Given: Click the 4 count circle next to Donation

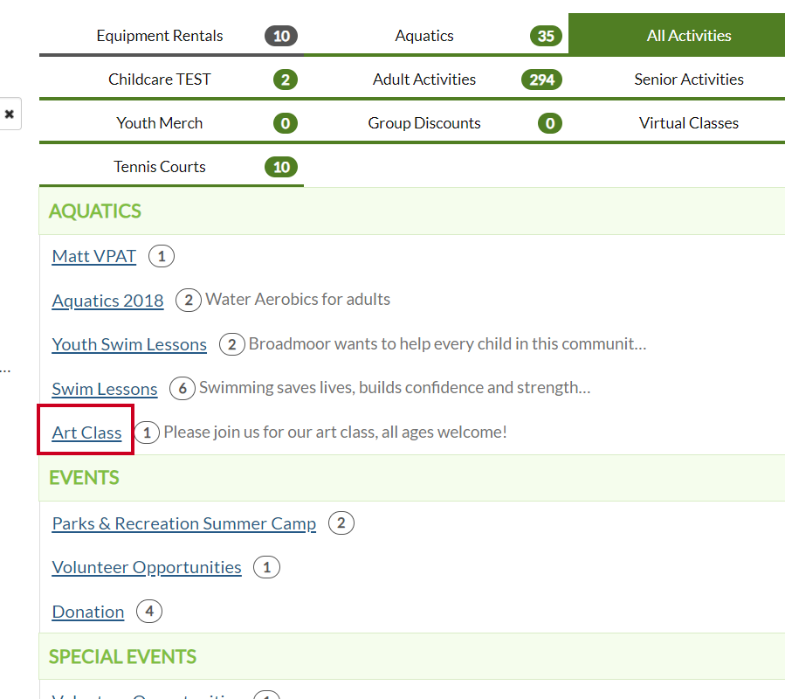Looking at the screenshot, I should 149,612.
